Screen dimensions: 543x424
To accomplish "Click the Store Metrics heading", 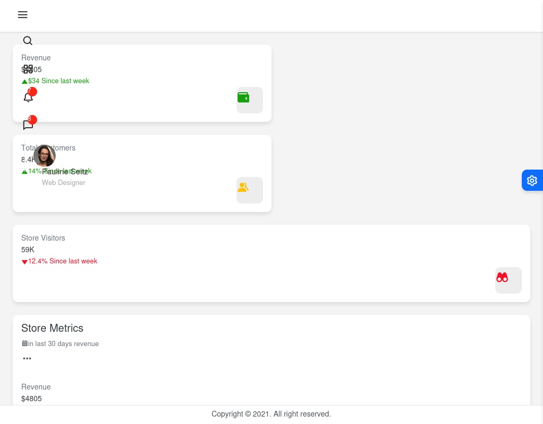I will tap(52, 328).
